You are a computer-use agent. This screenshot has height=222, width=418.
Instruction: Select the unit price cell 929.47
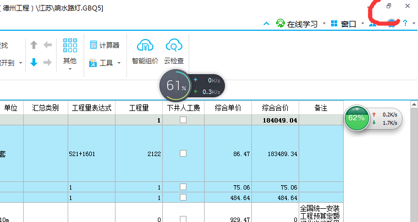click(x=228, y=213)
